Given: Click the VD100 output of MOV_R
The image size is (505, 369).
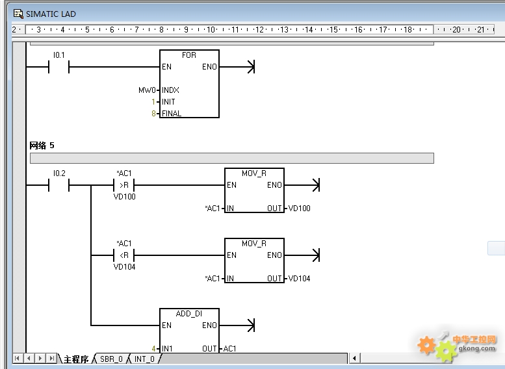Looking at the screenshot, I should coord(299,209).
